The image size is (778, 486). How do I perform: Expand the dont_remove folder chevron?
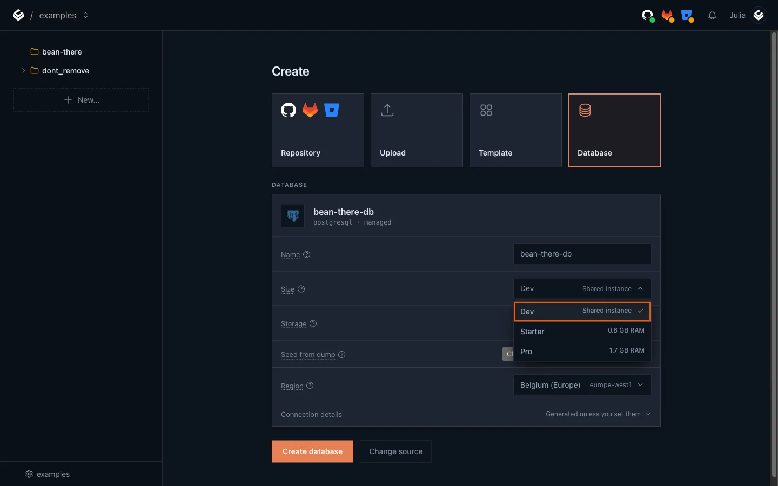(23, 71)
